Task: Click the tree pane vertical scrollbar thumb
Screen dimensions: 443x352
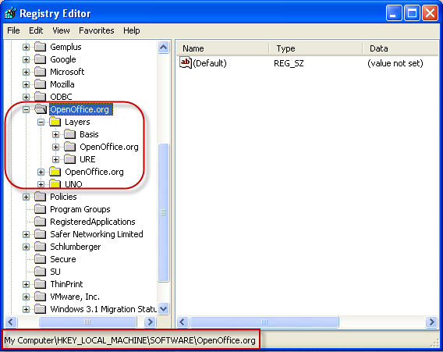Action: point(163,212)
